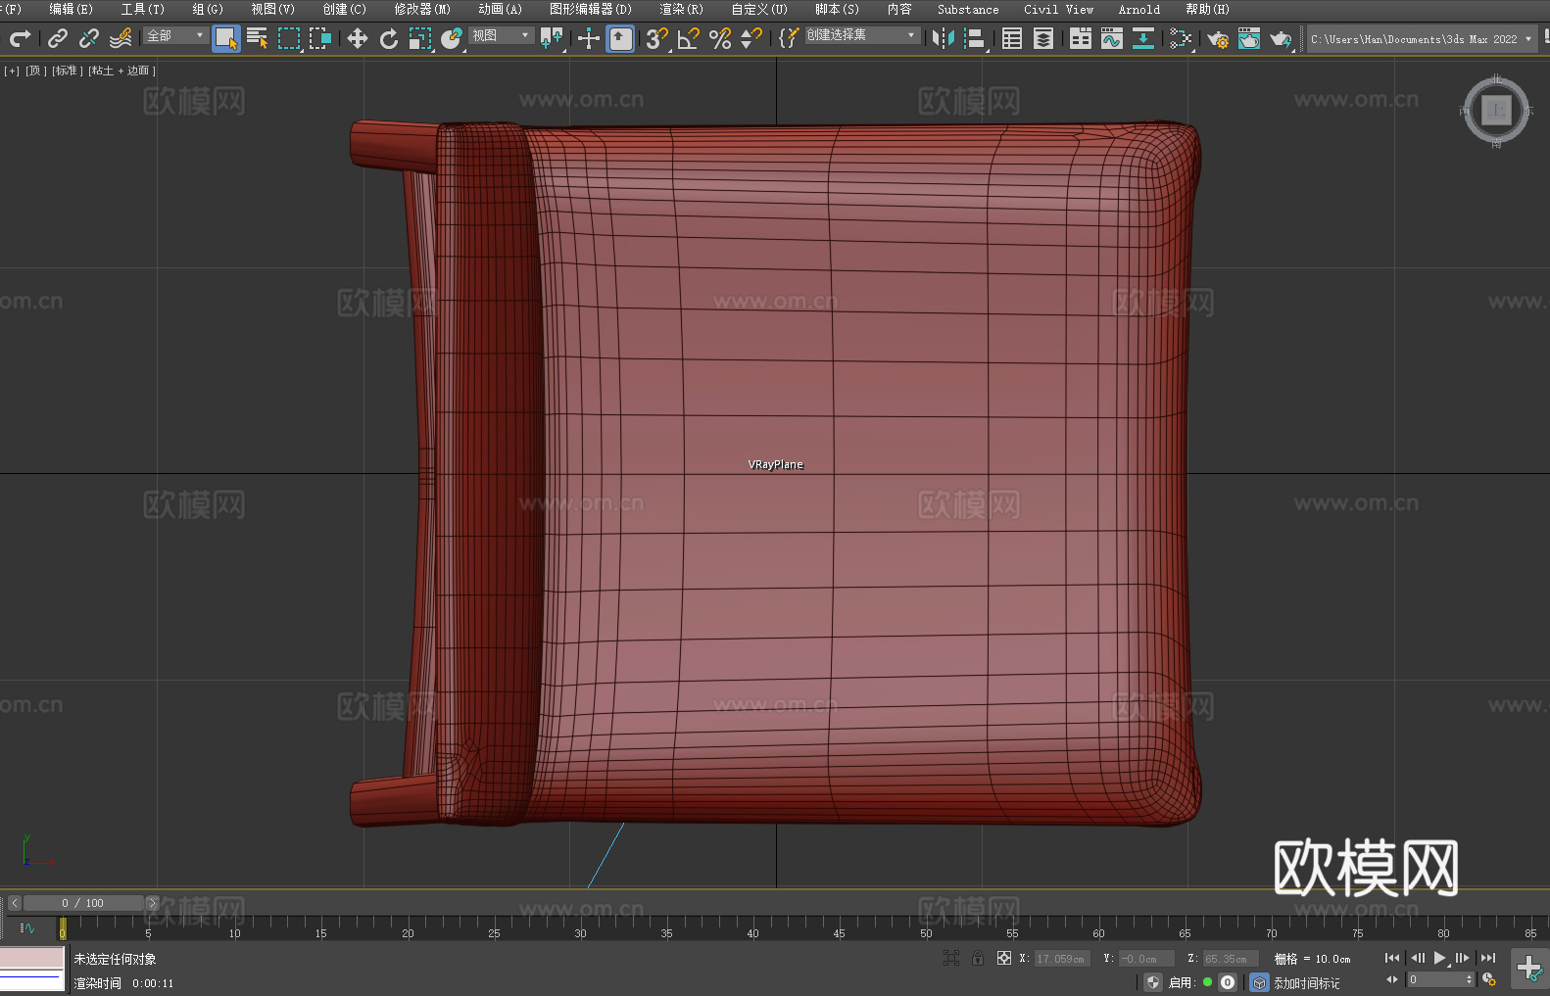Click Render Production teapot icon

pos(1281,38)
